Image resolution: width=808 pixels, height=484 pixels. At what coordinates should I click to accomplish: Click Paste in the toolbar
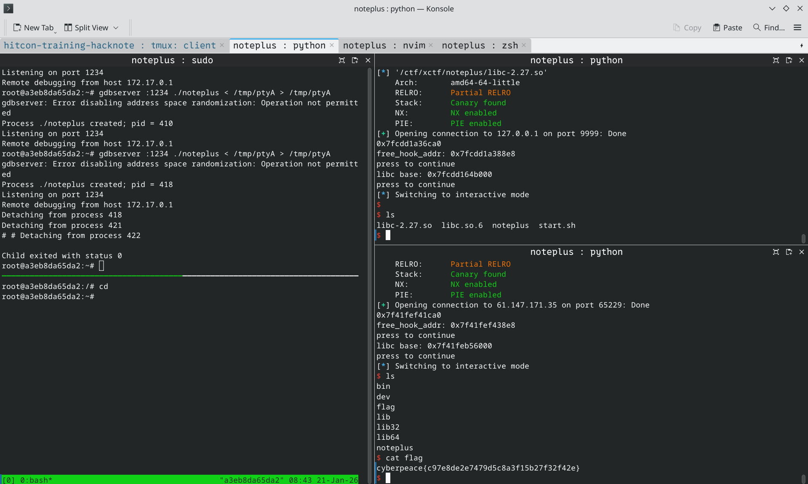pos(727,28)
